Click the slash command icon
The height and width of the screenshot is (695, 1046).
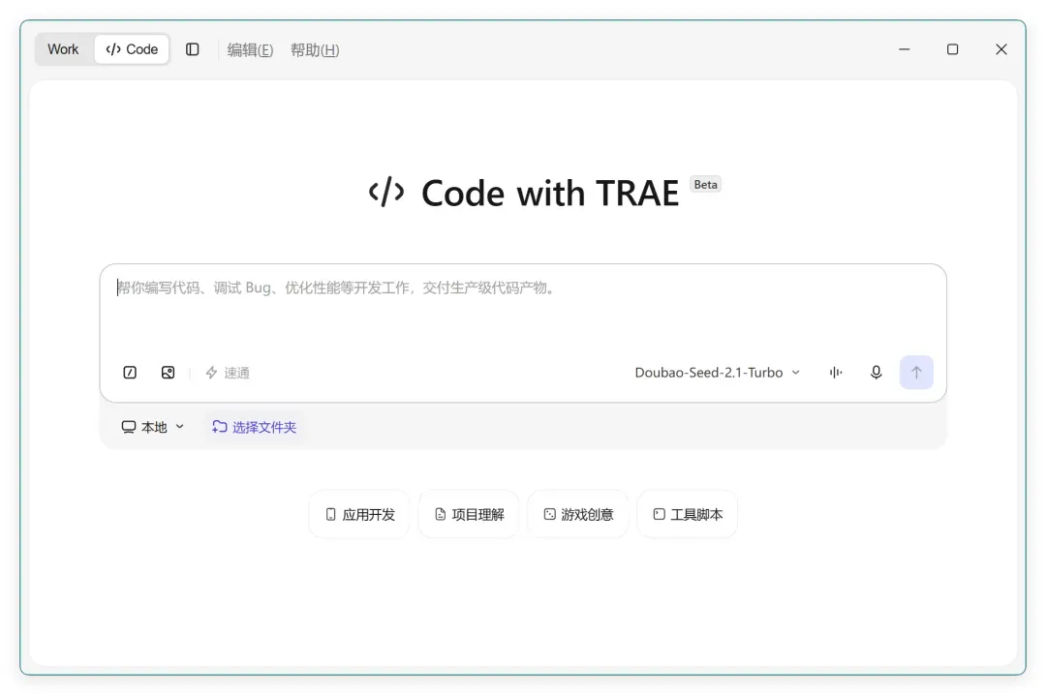click(130, 372)
